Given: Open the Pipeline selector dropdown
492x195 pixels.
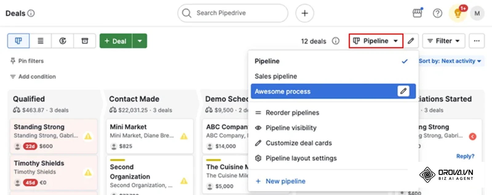Looking at the screenshot, I should click(x=376, y=41).
